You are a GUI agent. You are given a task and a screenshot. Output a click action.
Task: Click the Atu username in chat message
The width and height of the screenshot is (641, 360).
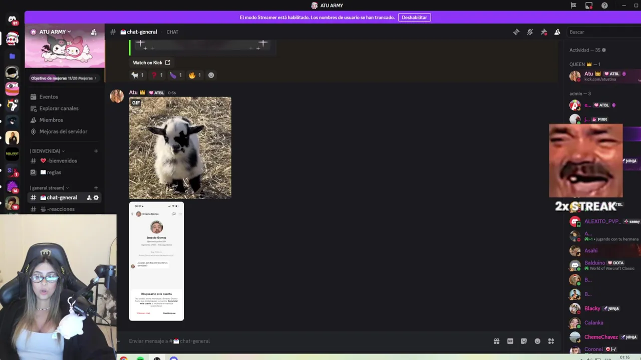133,92
